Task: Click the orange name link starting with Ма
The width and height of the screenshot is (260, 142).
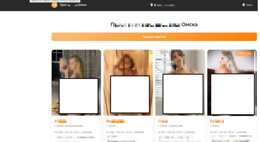Action: click(x=115, y=121)
